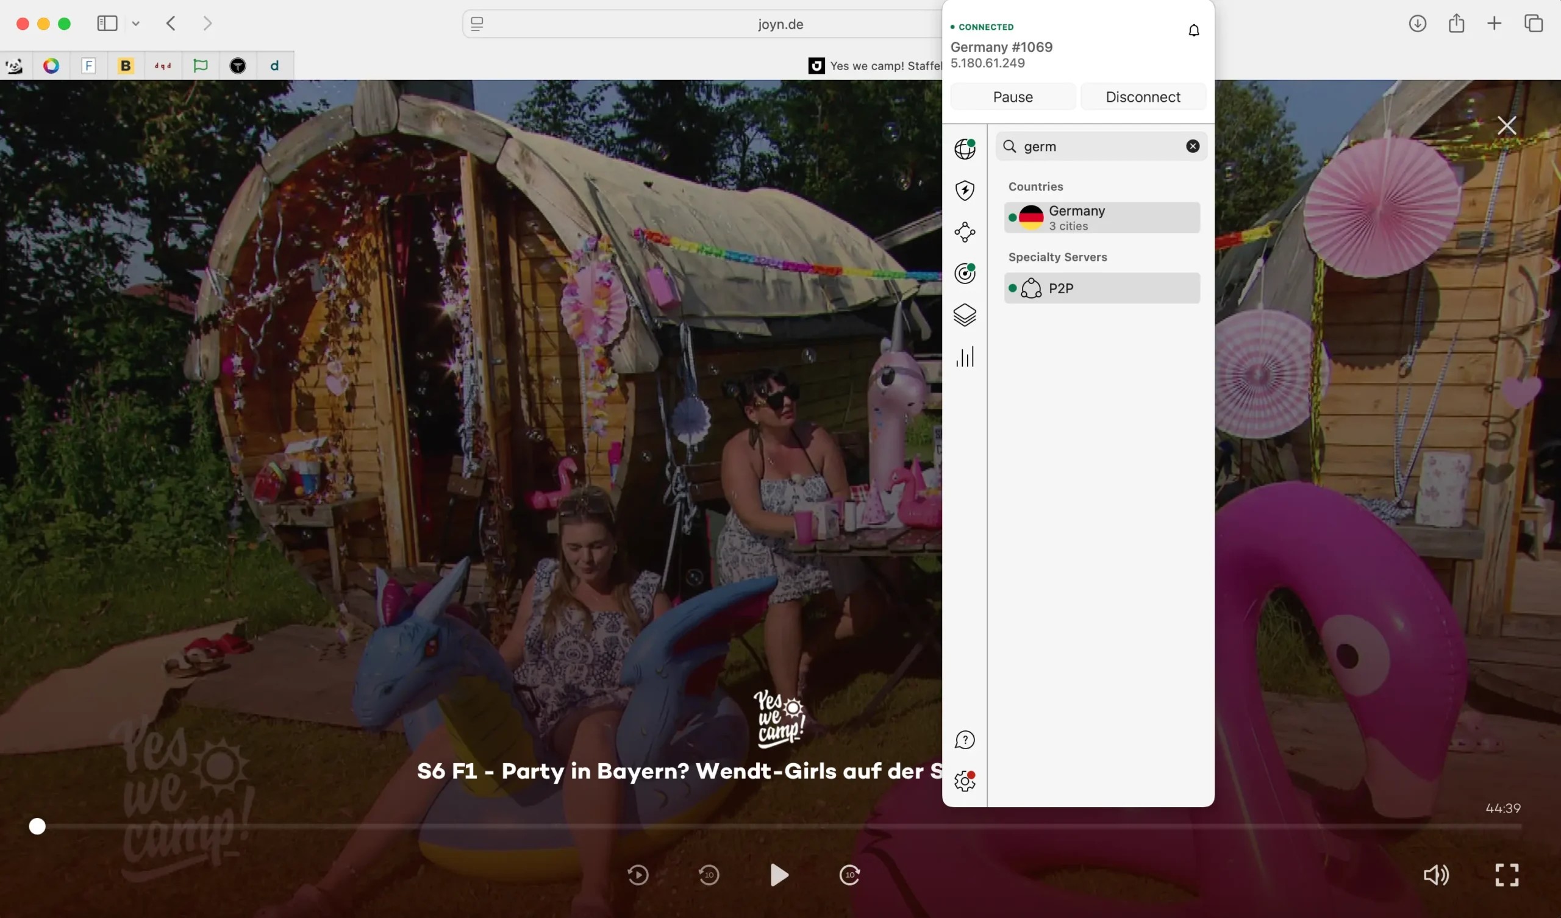Open the 'B' pinned tab
1561x918 pixels.
pos(126,66)
